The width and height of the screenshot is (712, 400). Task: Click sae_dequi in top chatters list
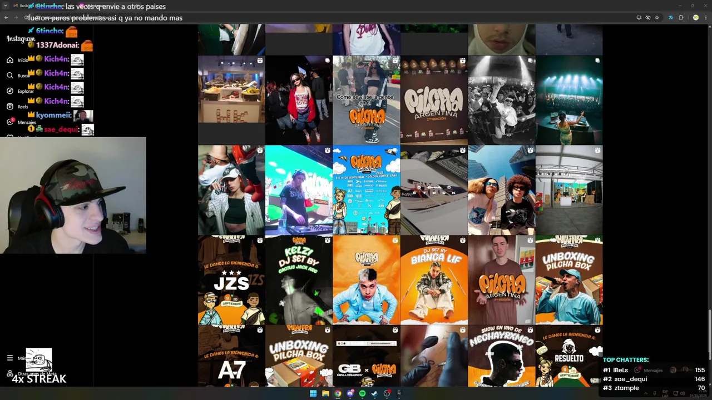631,379
